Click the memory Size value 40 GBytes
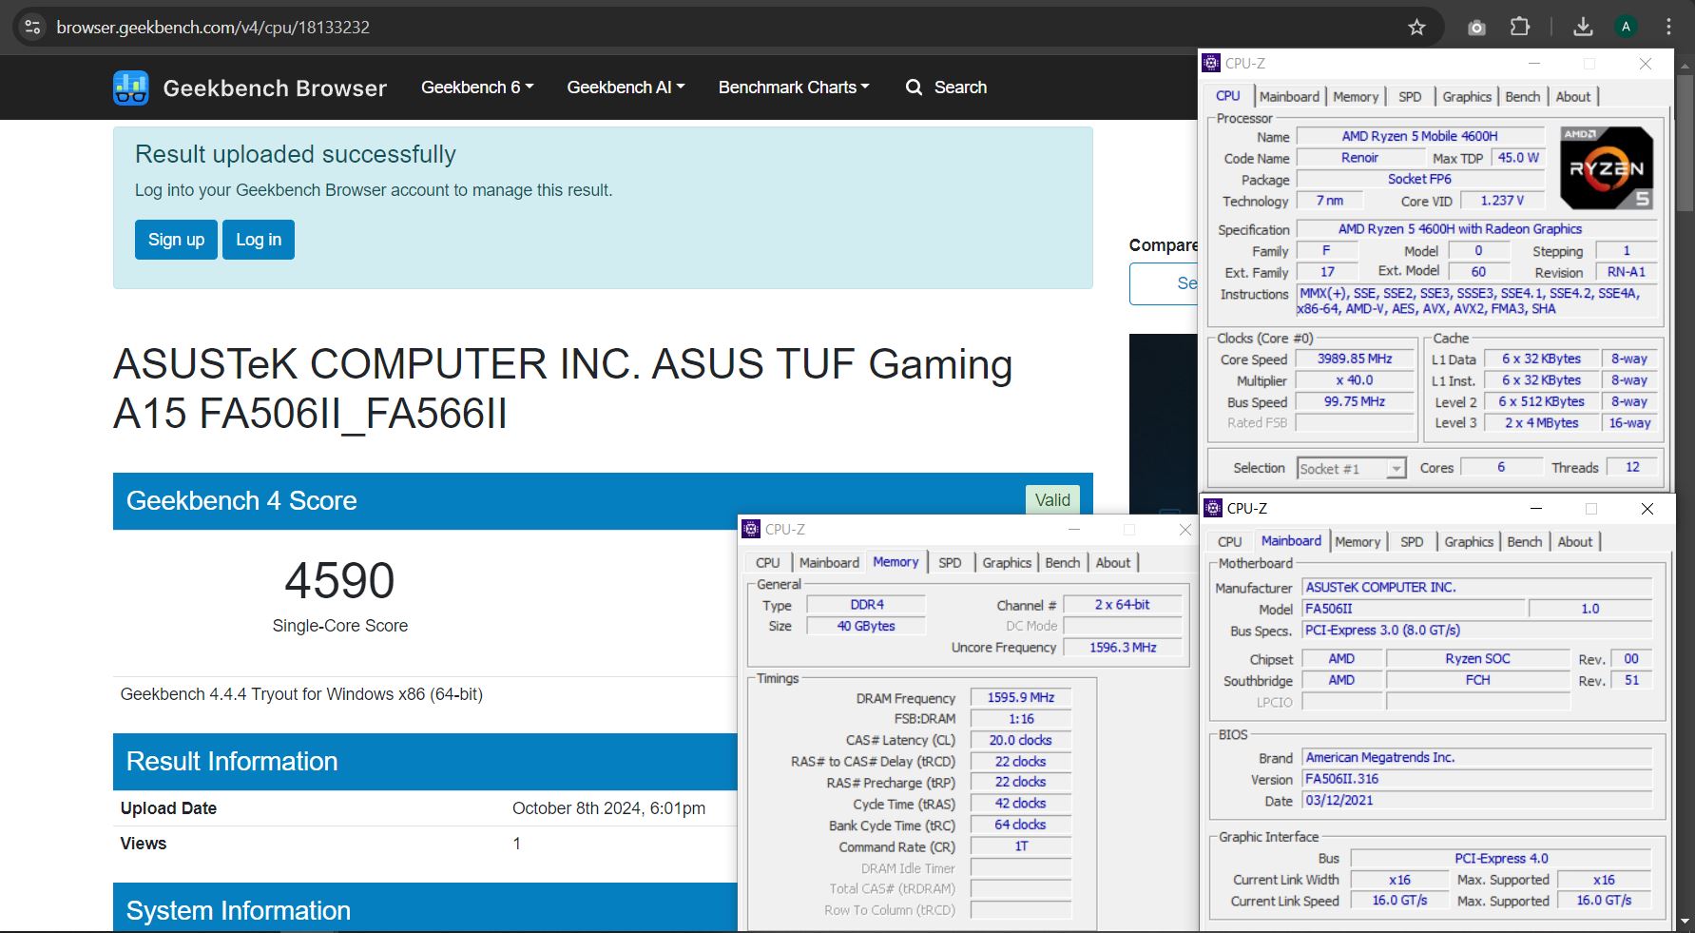This screenshot has width=1695, height=933. pos(866,626)
